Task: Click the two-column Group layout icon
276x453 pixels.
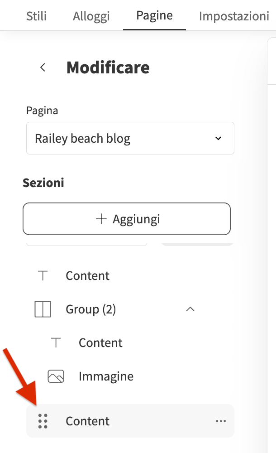Action: (x=43, y=309)
